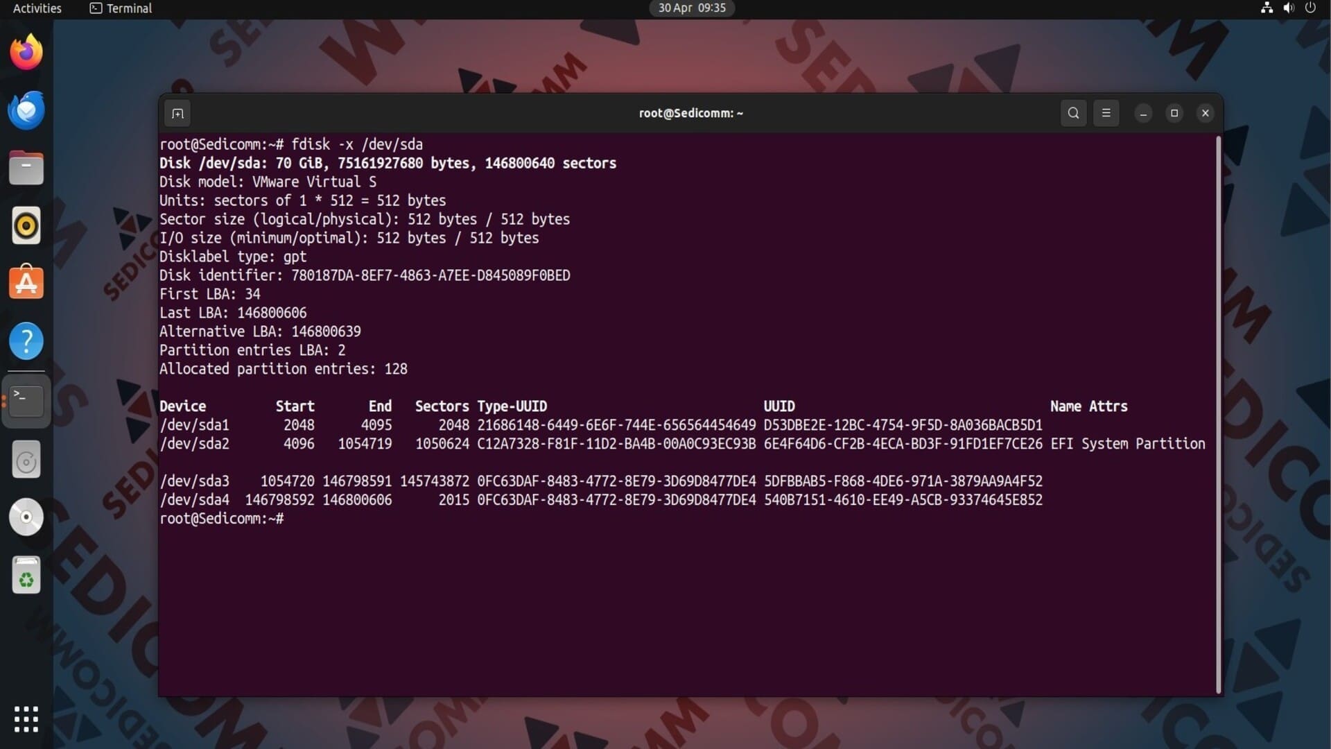1331x749 pixels.
Task: Open the clock showing 30 Apr 09:35
Action: point(692,8)
